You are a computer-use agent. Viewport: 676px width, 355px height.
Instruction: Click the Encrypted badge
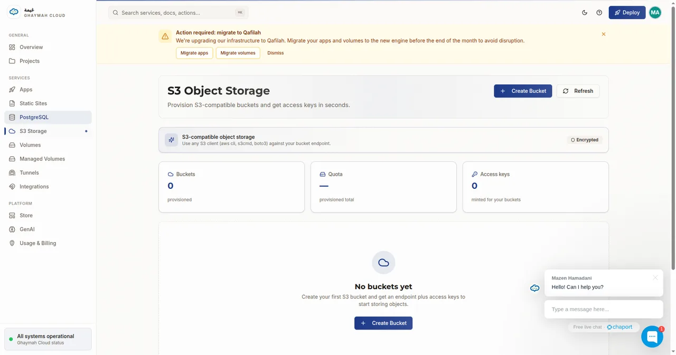point(585,140)
